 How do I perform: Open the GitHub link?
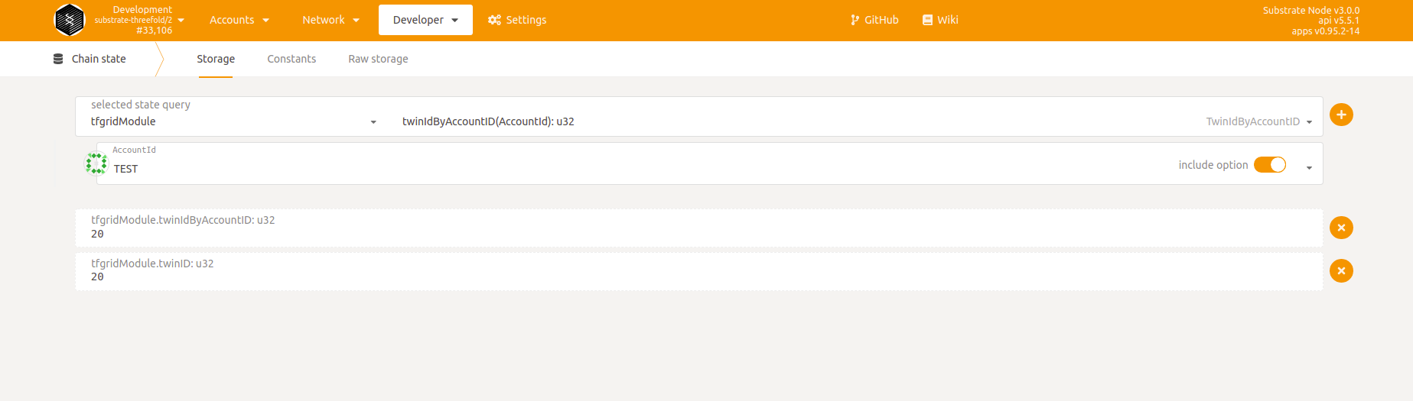[874, 20]
